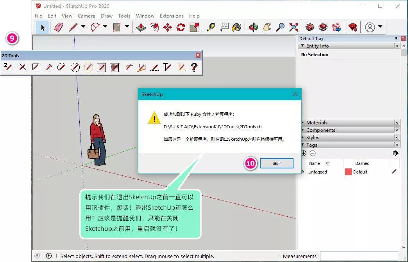The image size is (408, 262).
Task: Click Zoom Extents tool
Action: [293, 27]
